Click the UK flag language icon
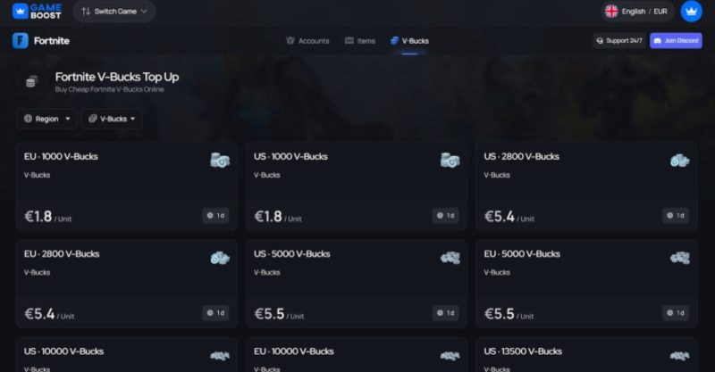This screenshot has width=715, height=372. pyautogui.click(x=611, y=12)
